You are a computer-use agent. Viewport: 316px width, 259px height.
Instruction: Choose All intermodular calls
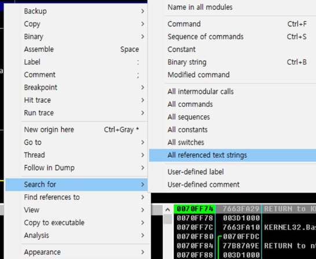(x=233, y=91)
